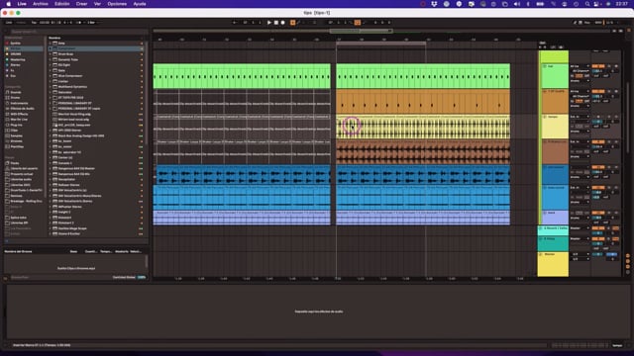Image resolution: width=634 pixels, height=356 pixels.
Task: Click the Arrangement Record button
Action: [283, 23]
